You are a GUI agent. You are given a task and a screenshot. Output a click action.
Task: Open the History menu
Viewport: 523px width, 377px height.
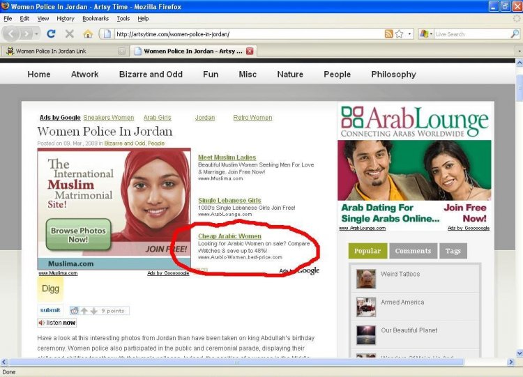point(66,19)
